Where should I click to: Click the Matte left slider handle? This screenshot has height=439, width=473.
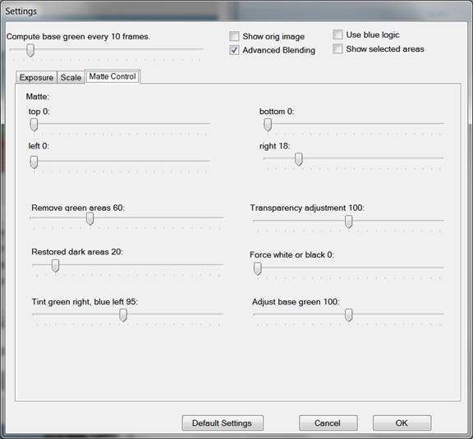(x=34, y=162)
